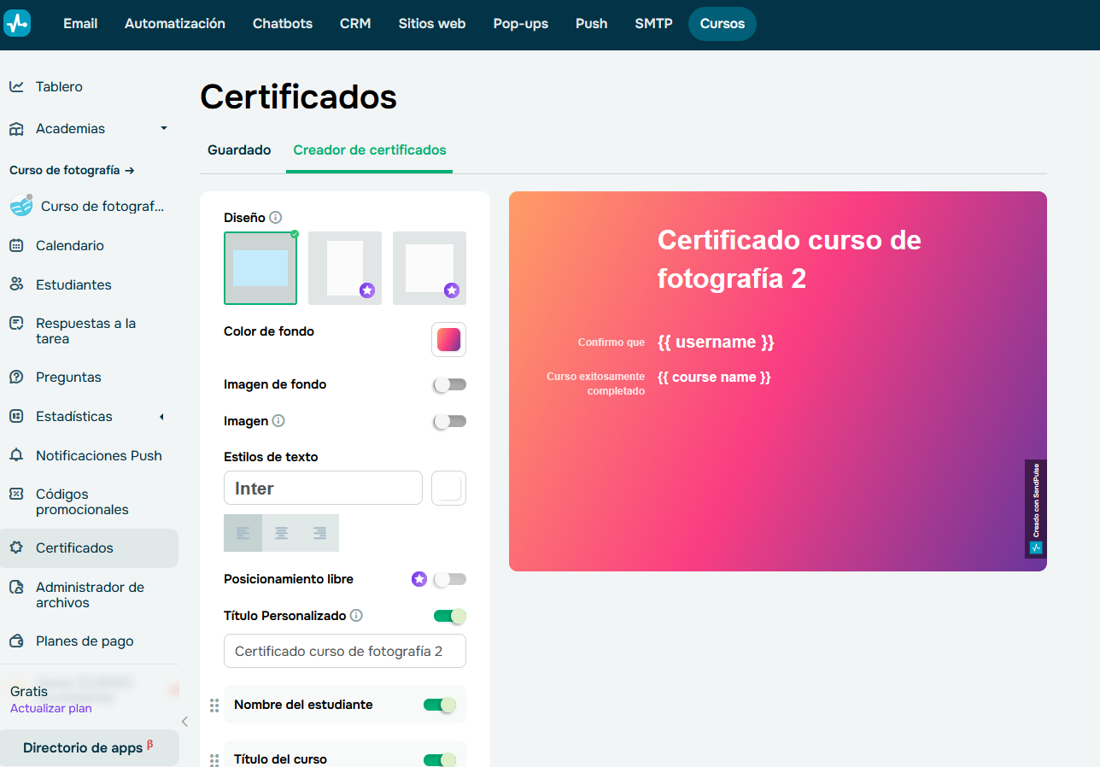
Task: Click the SendPulse logo icon
Action: coord(17,23)
